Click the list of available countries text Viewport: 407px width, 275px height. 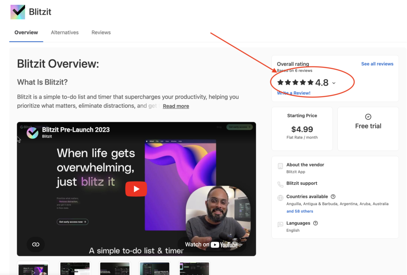click(x=337, y=204)
